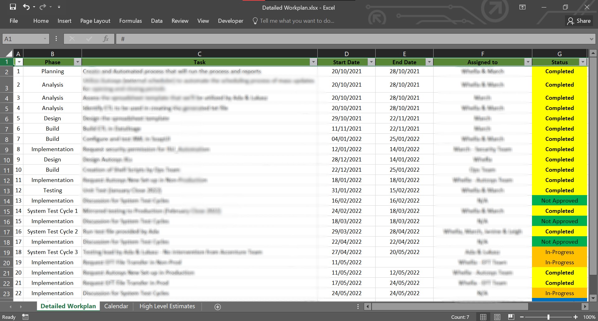The width and height of the screenshot is (598, 321).
Task: Redo the last undone action
Action: click(x=43, y=7)
